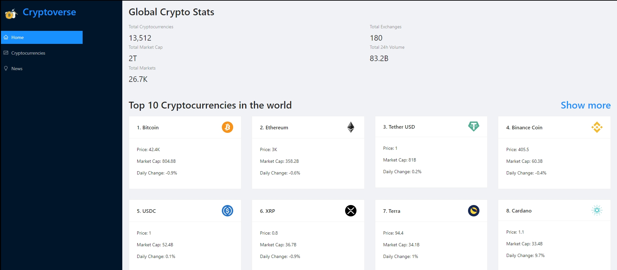Open the 1. Bitcoin card title

click(x=148, y=128)
